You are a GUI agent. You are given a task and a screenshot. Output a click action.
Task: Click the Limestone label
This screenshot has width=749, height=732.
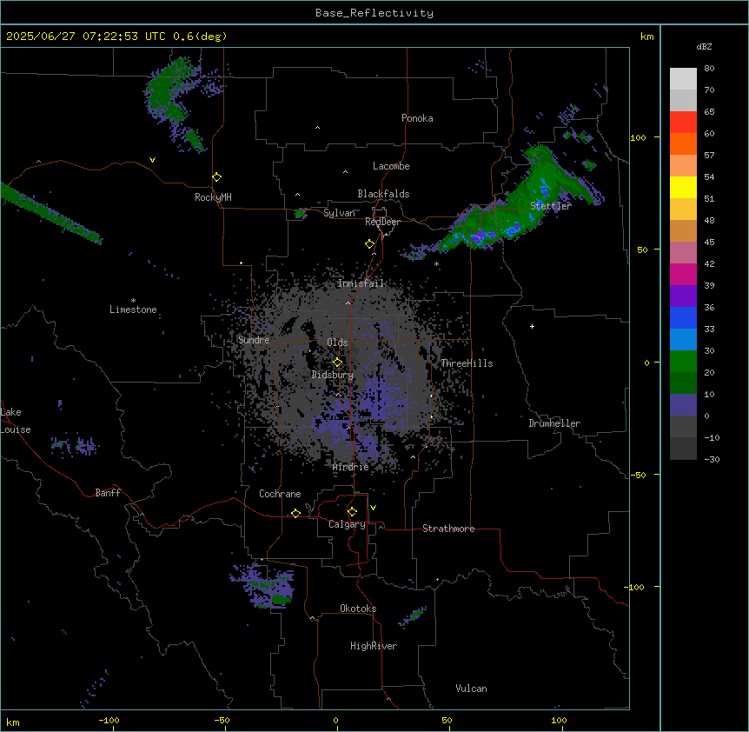point(133,309)
